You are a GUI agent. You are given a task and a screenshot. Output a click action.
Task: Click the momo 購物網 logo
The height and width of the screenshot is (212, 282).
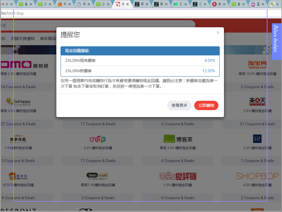coord(24,65)
